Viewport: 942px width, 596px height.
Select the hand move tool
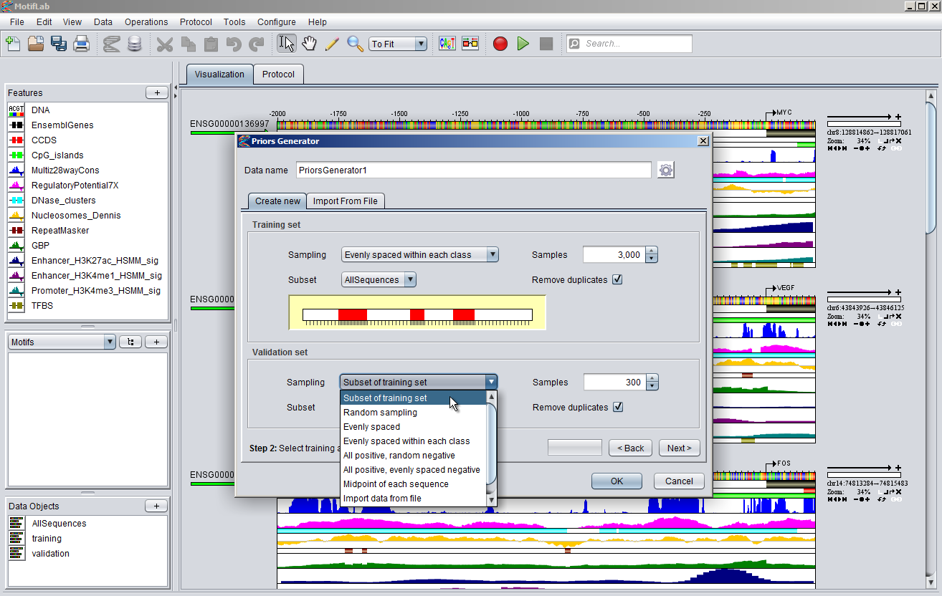pos(309,44)
